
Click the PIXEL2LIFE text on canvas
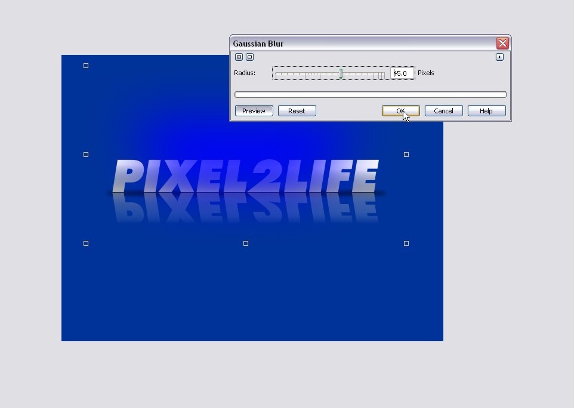click(246, 176)
